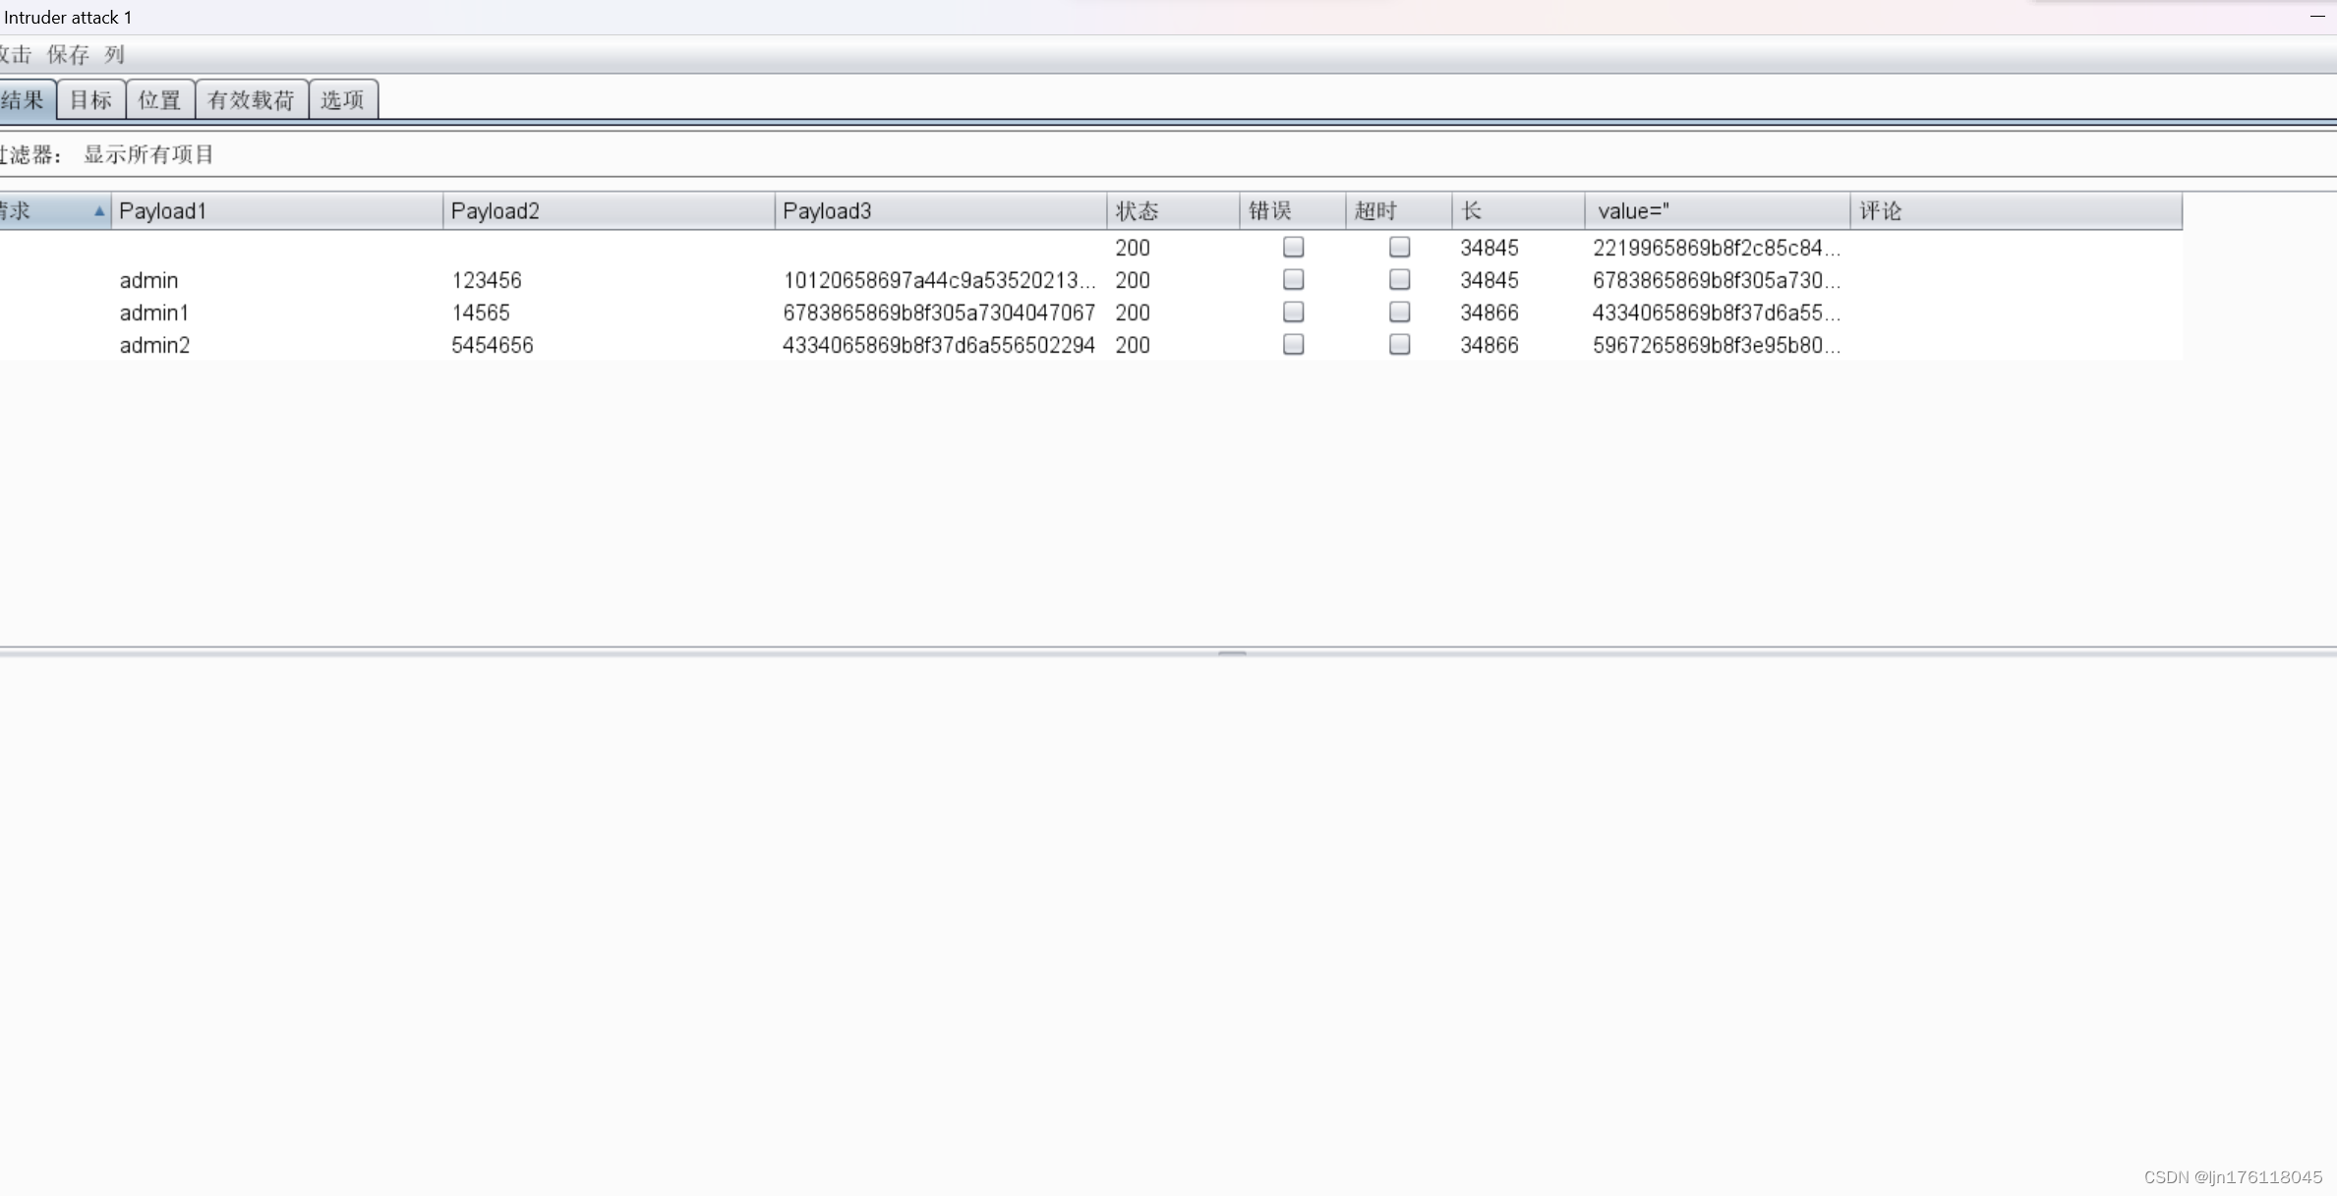Viewport: 2337px width, 1196px height.
Task: Toggle timeout checkbox in first result row
Action: click(1399, 248)
